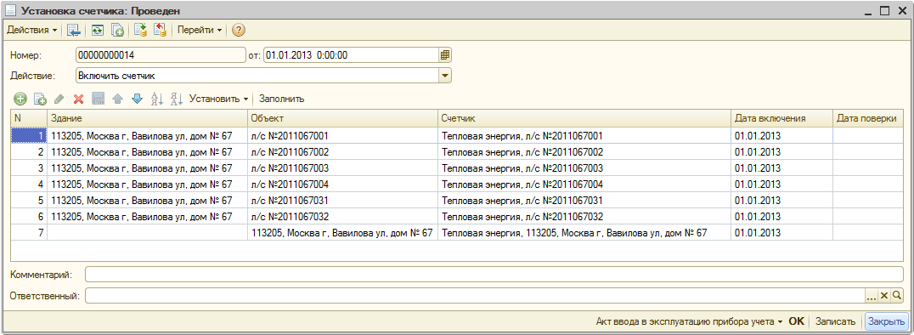Screen dimensions: 914x335
Task: Open Акт ввода в эксплуатацию print dropdown
Action: pos(689,321)
